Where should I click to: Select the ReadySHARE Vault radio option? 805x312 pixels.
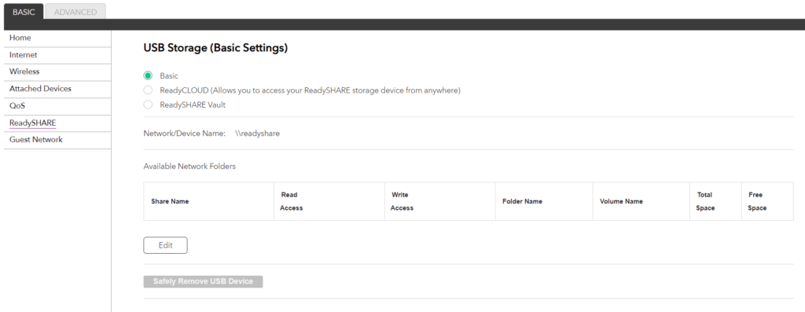[148, 105]
